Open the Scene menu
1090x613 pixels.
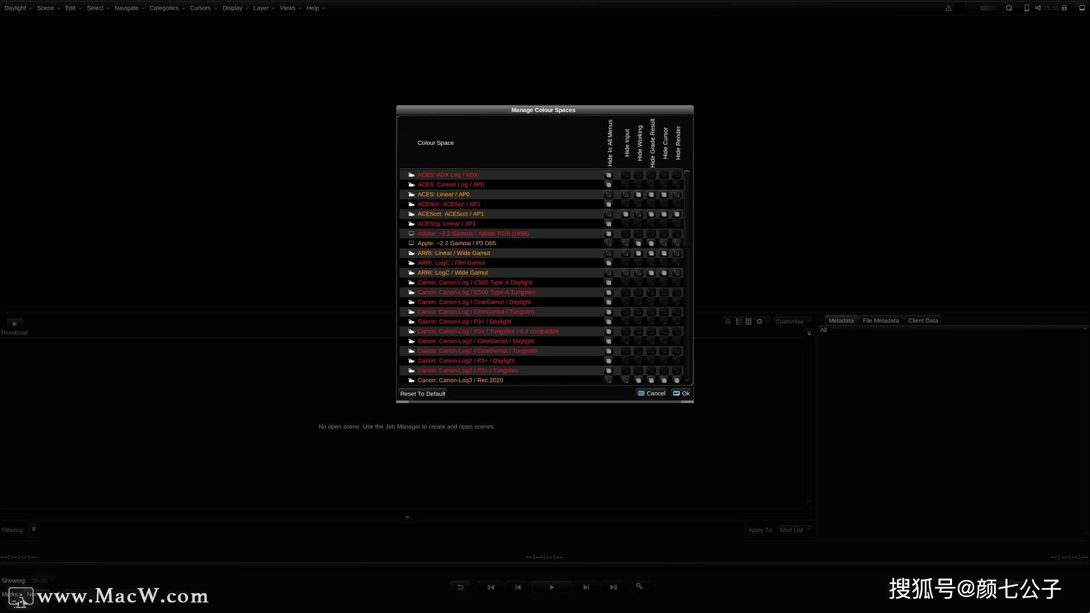point(48,8)
